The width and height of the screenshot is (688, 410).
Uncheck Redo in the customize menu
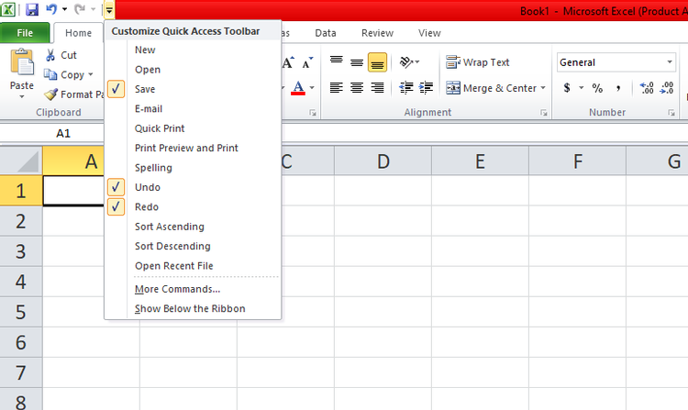click(x=116, y=207)
